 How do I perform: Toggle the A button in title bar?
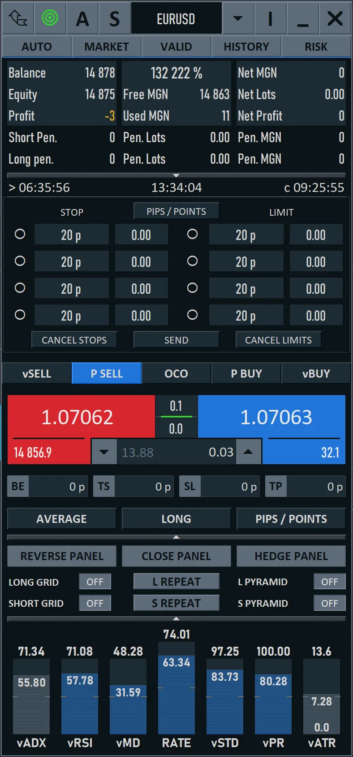82,18
